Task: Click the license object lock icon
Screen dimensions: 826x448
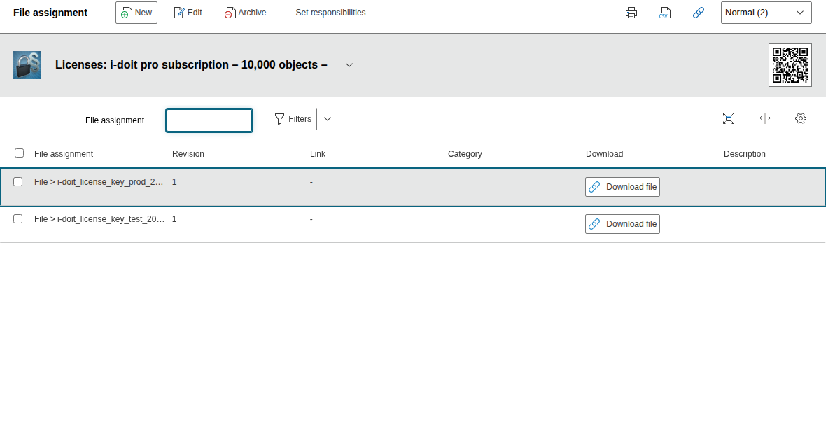Action: [27, 65]
